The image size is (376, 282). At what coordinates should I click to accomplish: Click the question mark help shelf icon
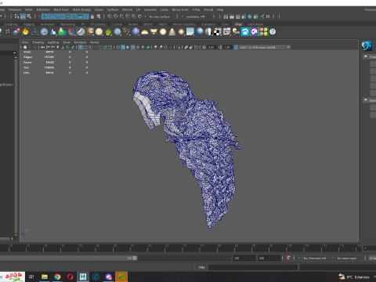[273, 32]
